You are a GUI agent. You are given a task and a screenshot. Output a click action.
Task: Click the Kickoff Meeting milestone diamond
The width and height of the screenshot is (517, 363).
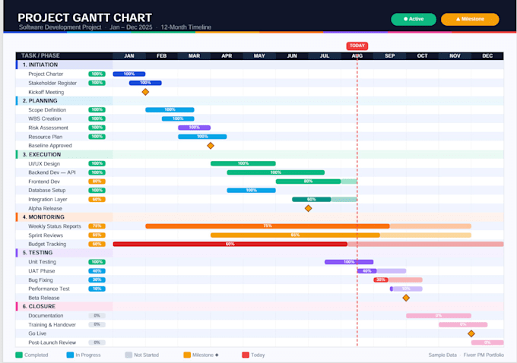(x=145, y=92)
